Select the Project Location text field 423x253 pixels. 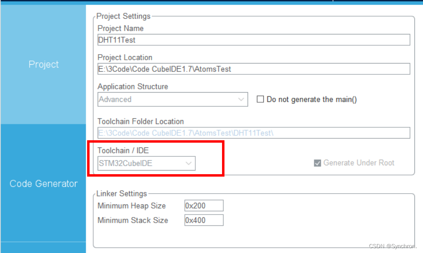pos(253,69)
